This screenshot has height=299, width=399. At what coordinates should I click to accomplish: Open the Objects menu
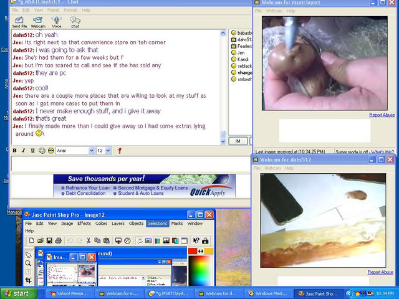pyautogui.click(x=136, y=223)
